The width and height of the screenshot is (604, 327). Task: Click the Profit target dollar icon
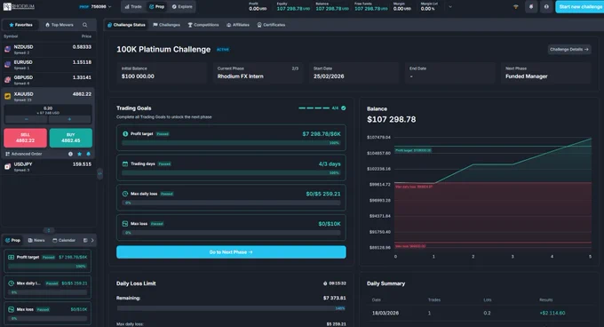(x=125, y=133)
